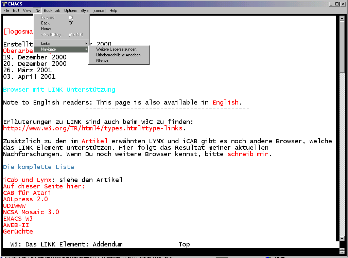Select Home in the Go menu

tap(46, 29)
